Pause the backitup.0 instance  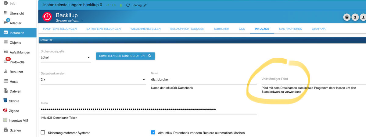(x=121, y=5)
